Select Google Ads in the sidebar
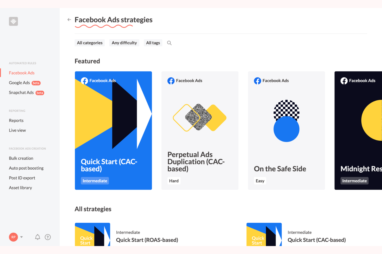The image size is (382, 254). tap(19, 83)
